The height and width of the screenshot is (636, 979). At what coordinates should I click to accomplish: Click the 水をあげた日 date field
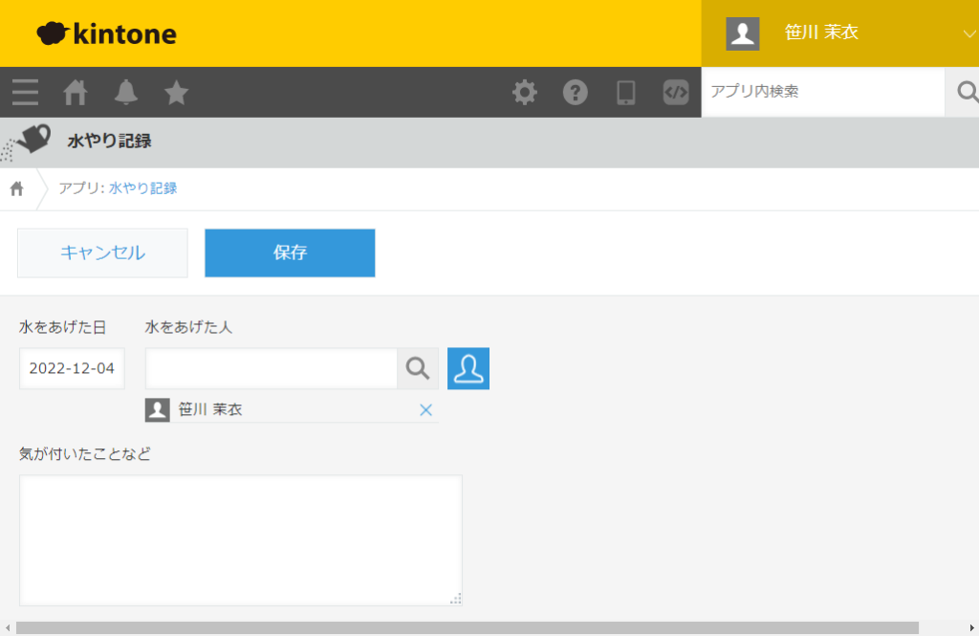(72, 368)
